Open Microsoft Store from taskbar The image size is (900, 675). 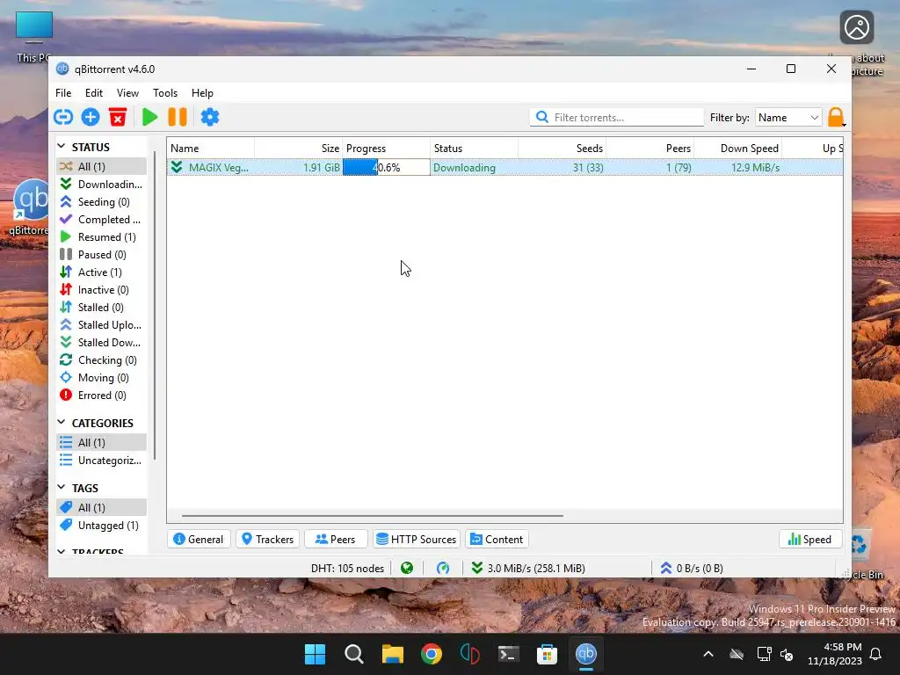pyautogui.click(x=547, y=654)
